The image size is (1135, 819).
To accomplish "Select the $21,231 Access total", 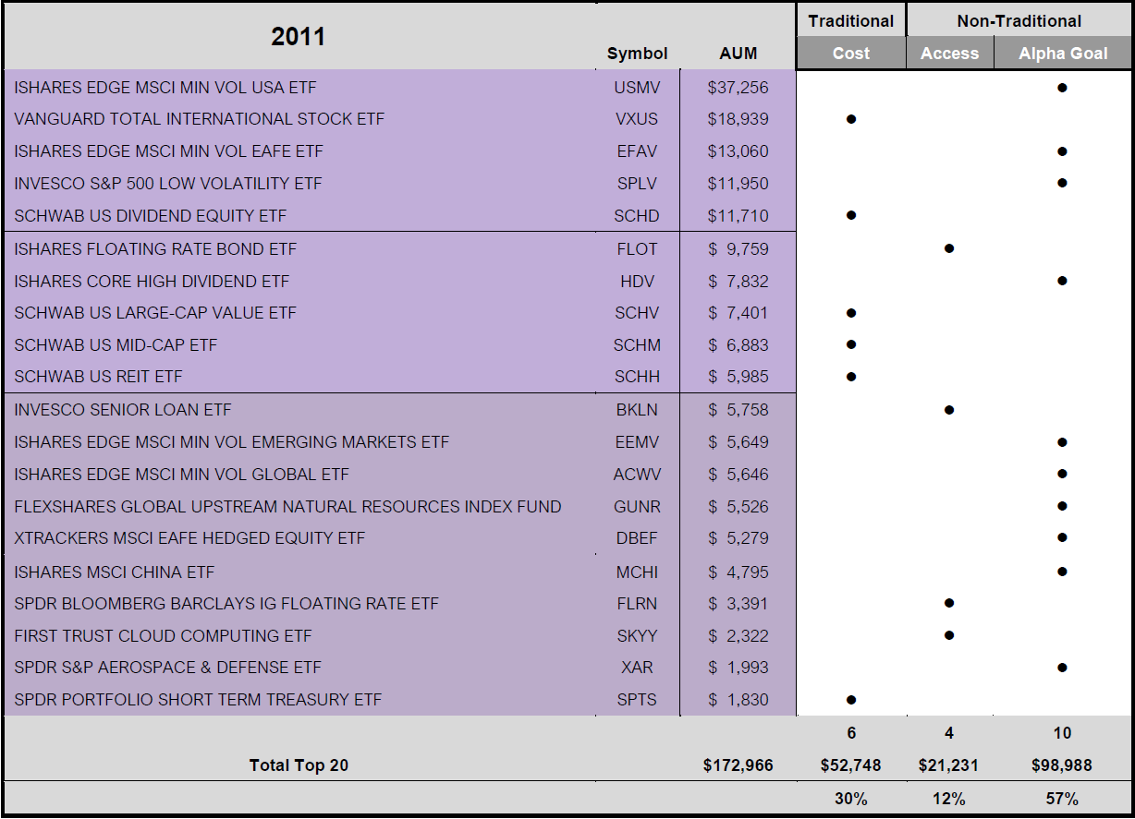I will (949, 765).
